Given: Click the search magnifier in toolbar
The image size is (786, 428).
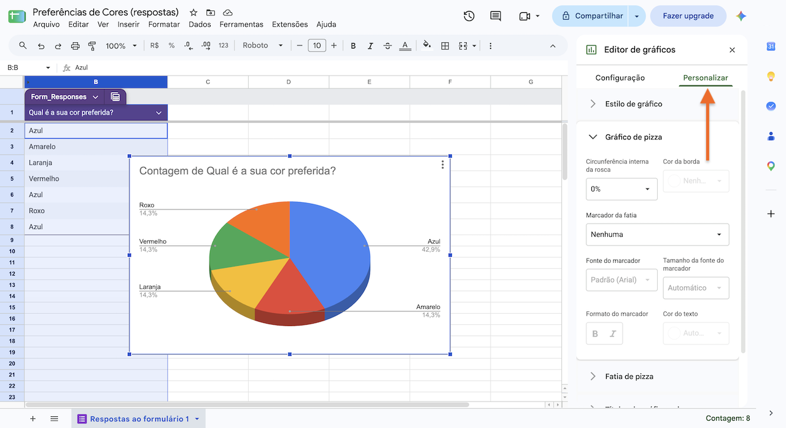Looking at the screenshot, I should (x=23, y=45).
